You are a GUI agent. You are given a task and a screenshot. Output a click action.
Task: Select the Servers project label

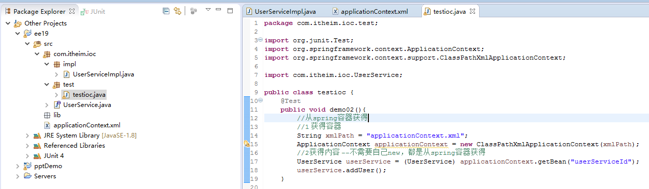(x=45, y=176)
